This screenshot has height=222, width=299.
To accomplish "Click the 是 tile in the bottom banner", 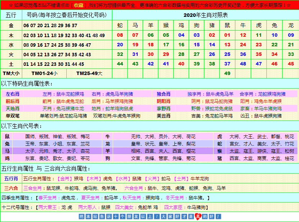I will [191, 217].
